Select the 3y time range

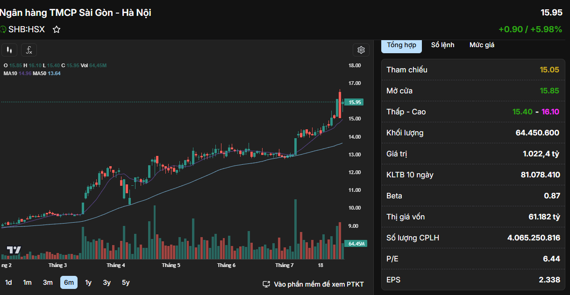(x=107, y=282)
